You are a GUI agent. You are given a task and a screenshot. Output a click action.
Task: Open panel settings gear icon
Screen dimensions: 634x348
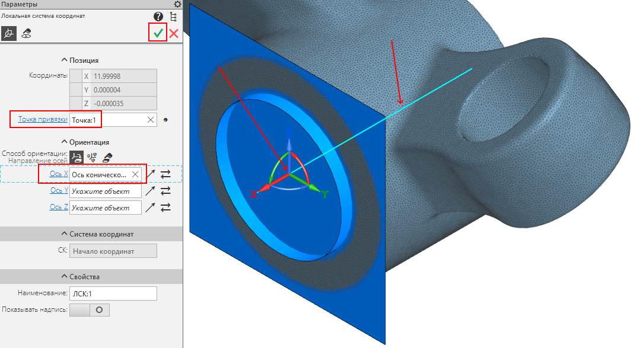[x=177, y=4]
